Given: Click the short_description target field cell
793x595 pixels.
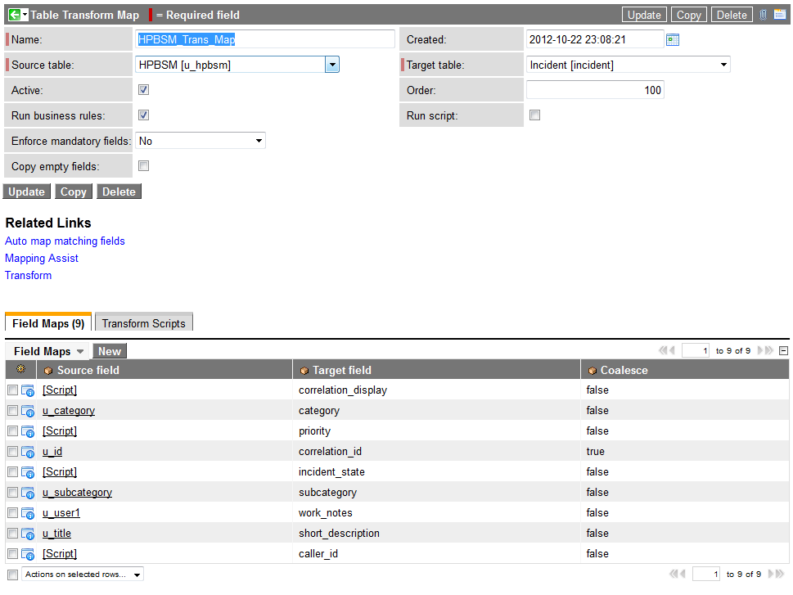Looking at the screenshot, I should [436, 534].
